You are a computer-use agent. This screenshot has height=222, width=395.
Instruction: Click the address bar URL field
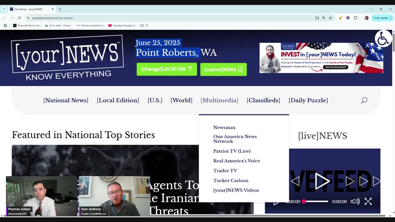point(170,18)
